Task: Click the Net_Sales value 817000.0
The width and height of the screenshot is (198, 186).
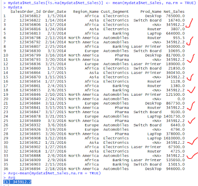Action: 175,55
